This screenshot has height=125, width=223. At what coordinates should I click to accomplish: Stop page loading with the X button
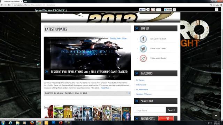point(9,5)
